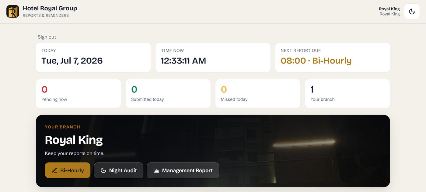
Task: Click the Royal King branch heading
Action: tap(74, 140)
